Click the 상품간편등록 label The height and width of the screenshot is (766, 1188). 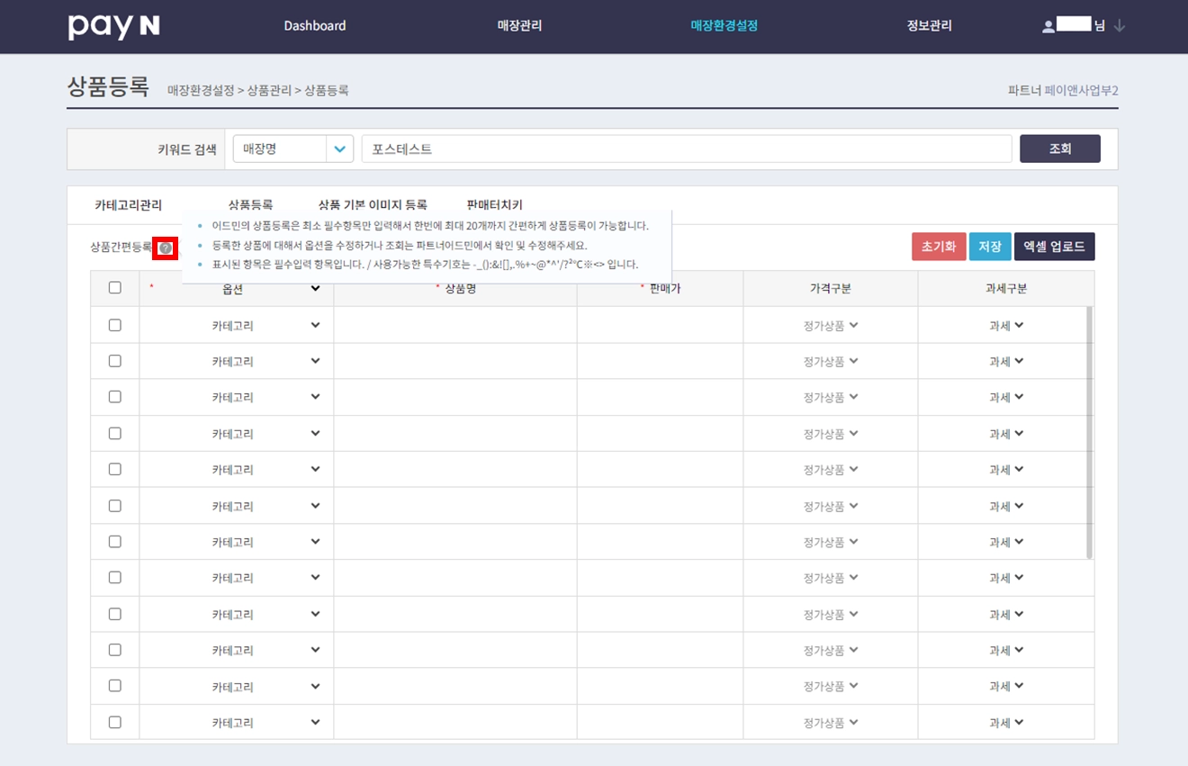[121, 248]
